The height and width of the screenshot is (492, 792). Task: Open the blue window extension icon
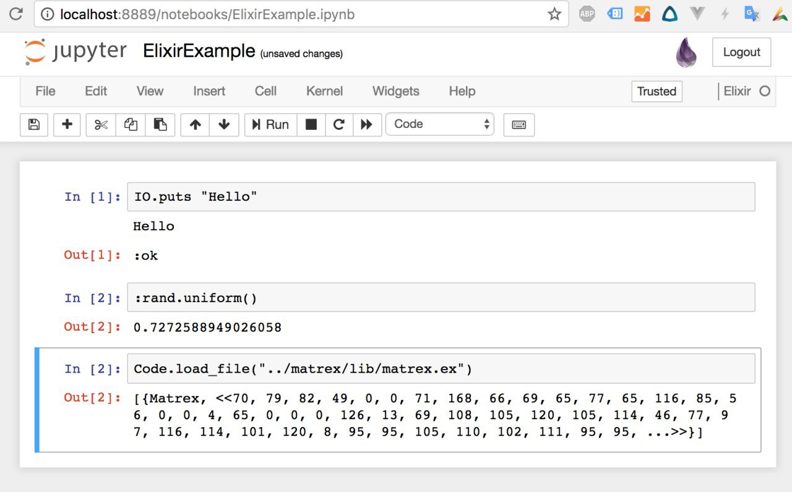[614, 14]
